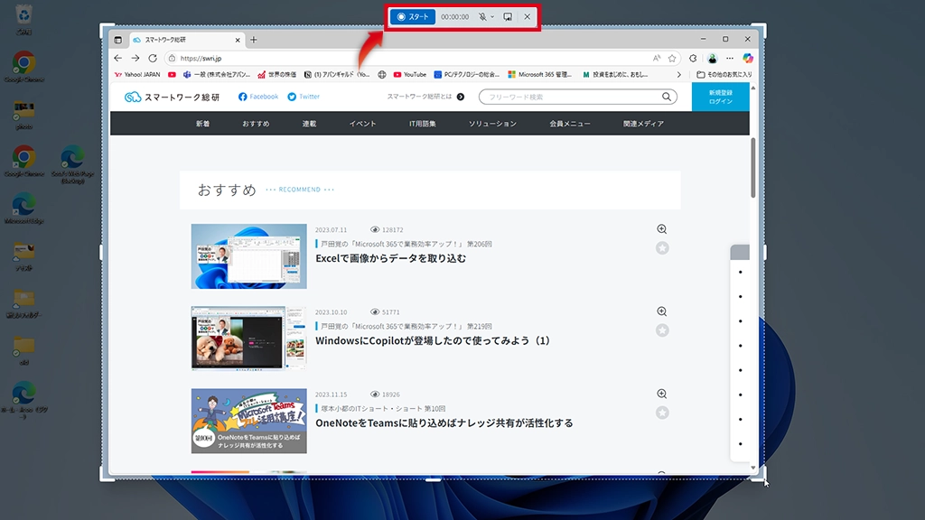Screen dimensions: 925x520
Task: Click the 00:00:00 recording timer
Action: [x=455, y=17]
